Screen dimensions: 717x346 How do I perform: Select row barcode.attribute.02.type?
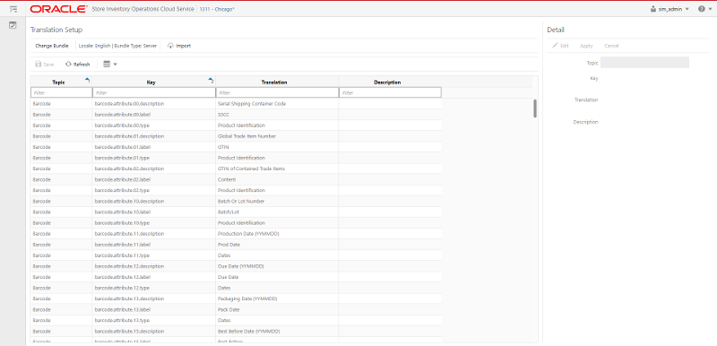point(236,190)
